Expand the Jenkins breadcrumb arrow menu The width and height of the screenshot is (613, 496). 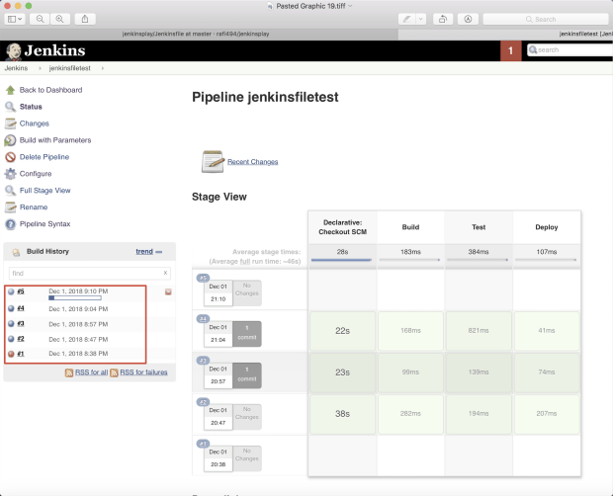(x=40, y=68)
